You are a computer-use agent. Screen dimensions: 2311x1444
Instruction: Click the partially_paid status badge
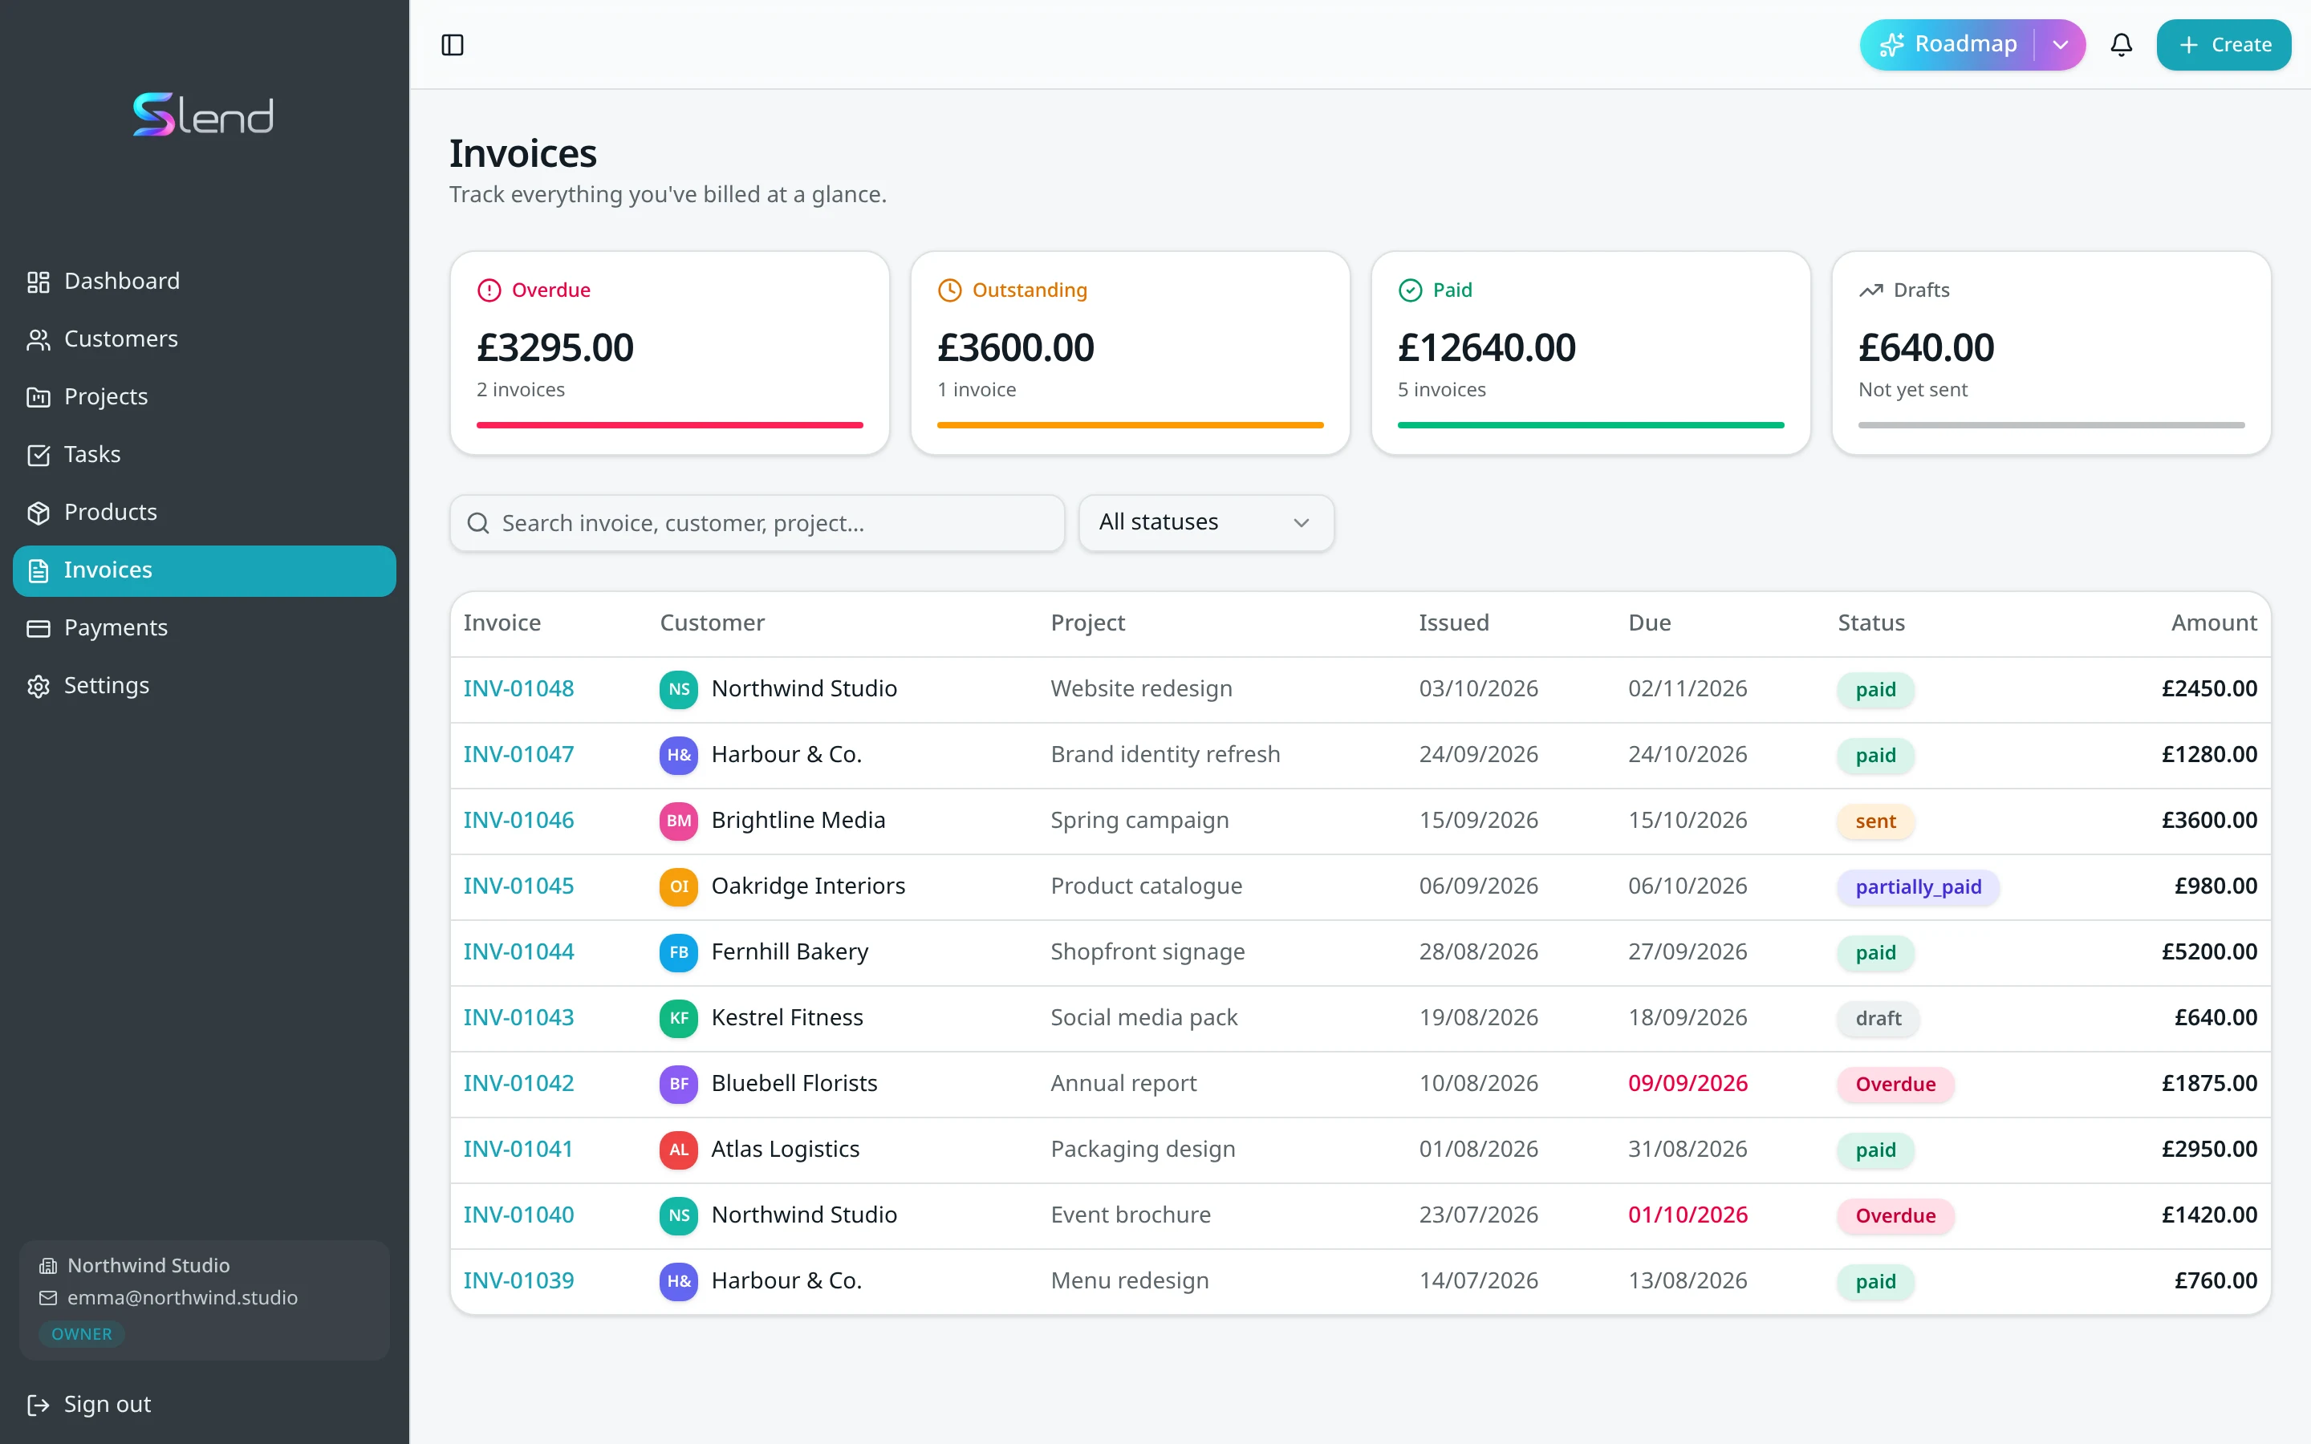point(1918,887)
